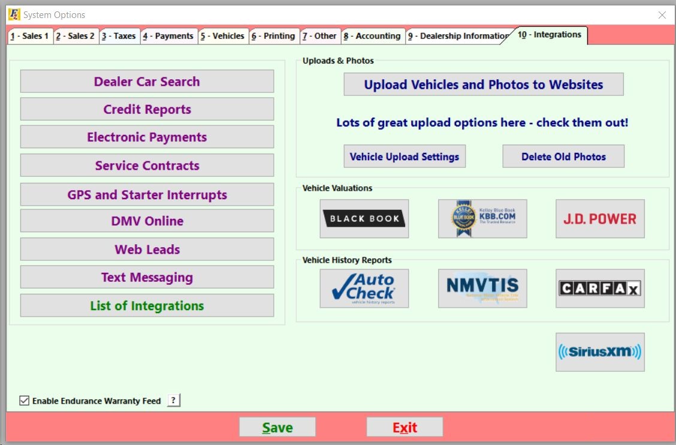
Task: Switch to the 8 - Accounting tab
Action: [373, 36]
